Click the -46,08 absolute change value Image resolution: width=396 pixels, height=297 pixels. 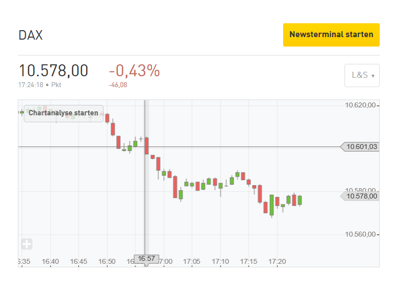(118, 85)
